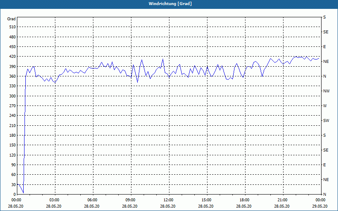Click the N compass label on the 360 gridline
This screenshot has height=211, width=338.
tap(324, 76)
